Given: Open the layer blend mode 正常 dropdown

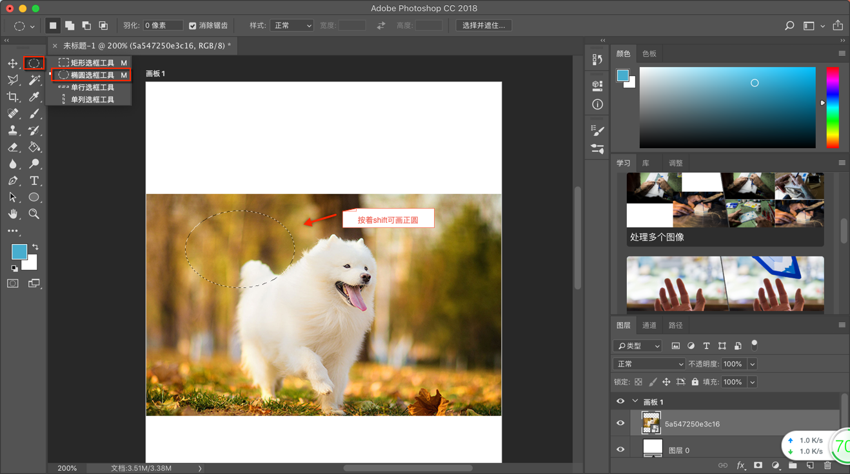Looking at the screenshot, I should 649,364.
